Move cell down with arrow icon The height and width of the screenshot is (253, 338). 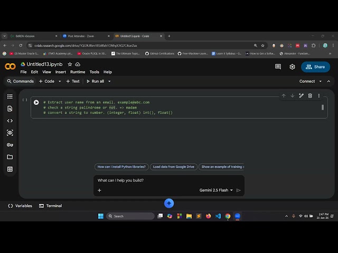(x=292, y=96)
